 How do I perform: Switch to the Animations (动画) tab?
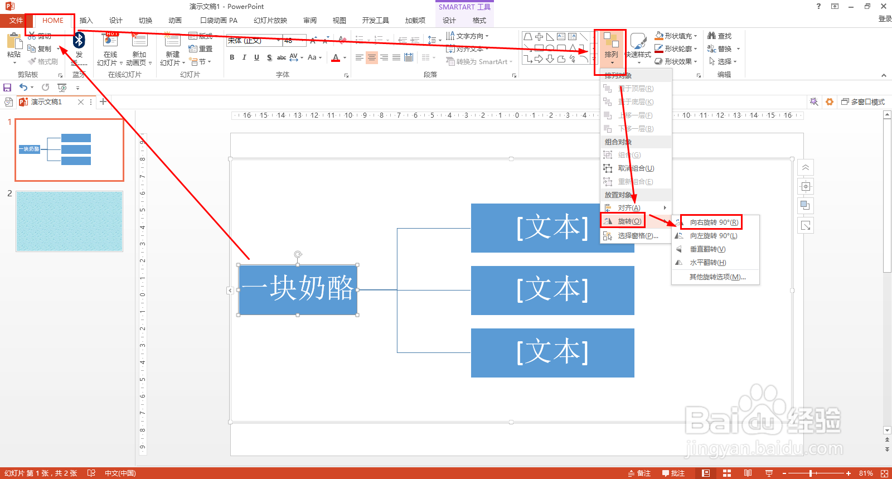pos(175,21)
